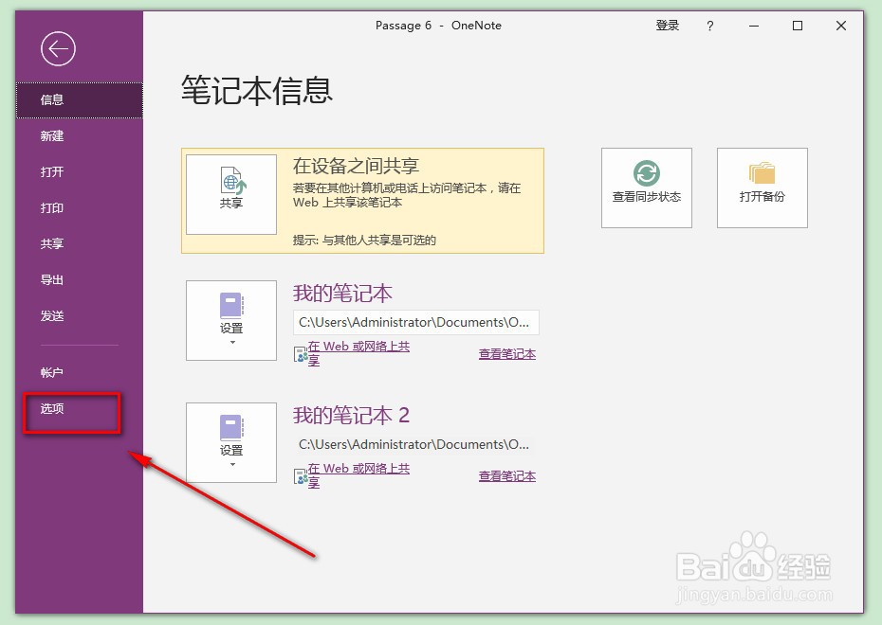
Task: Open help with the question mark
Action: [x=710, y=26]
